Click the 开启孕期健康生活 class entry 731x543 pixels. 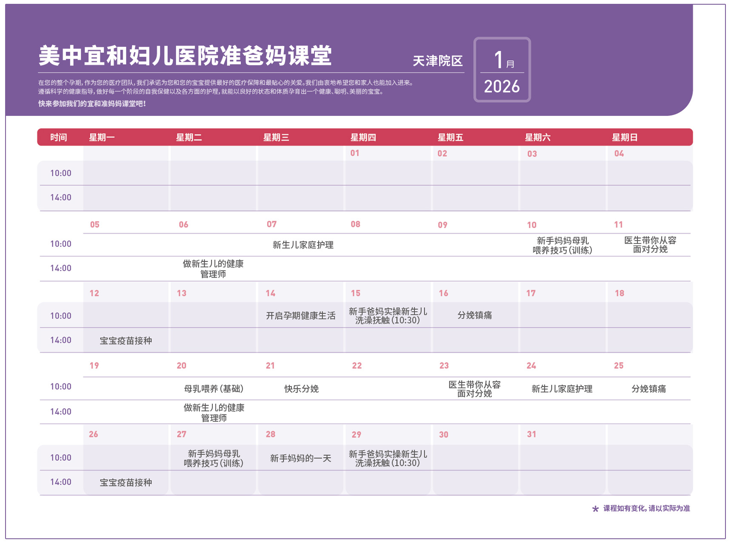300,316
